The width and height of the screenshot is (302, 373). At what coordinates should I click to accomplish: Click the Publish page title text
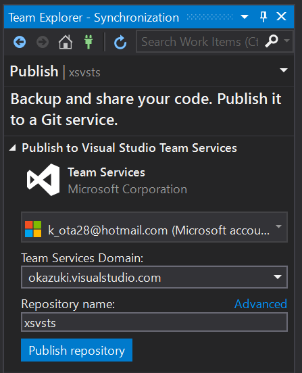(x=34, y=71)
